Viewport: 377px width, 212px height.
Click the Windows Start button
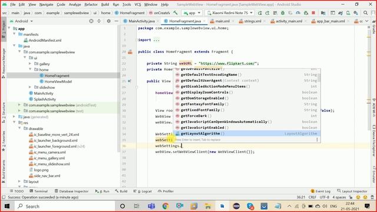7,206
